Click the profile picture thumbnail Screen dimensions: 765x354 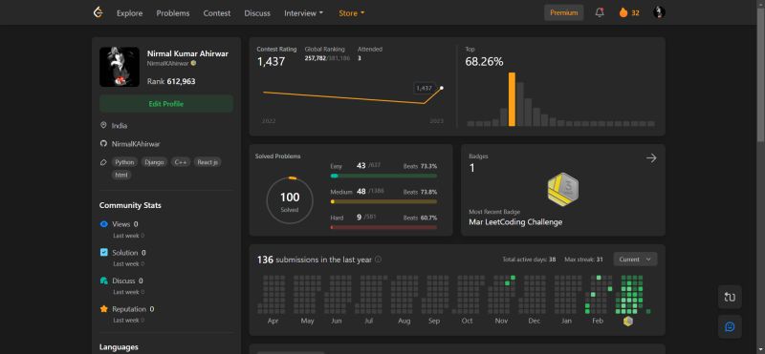(120, 67)
